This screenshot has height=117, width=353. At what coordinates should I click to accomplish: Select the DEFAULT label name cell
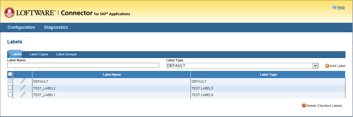point(112,82)
